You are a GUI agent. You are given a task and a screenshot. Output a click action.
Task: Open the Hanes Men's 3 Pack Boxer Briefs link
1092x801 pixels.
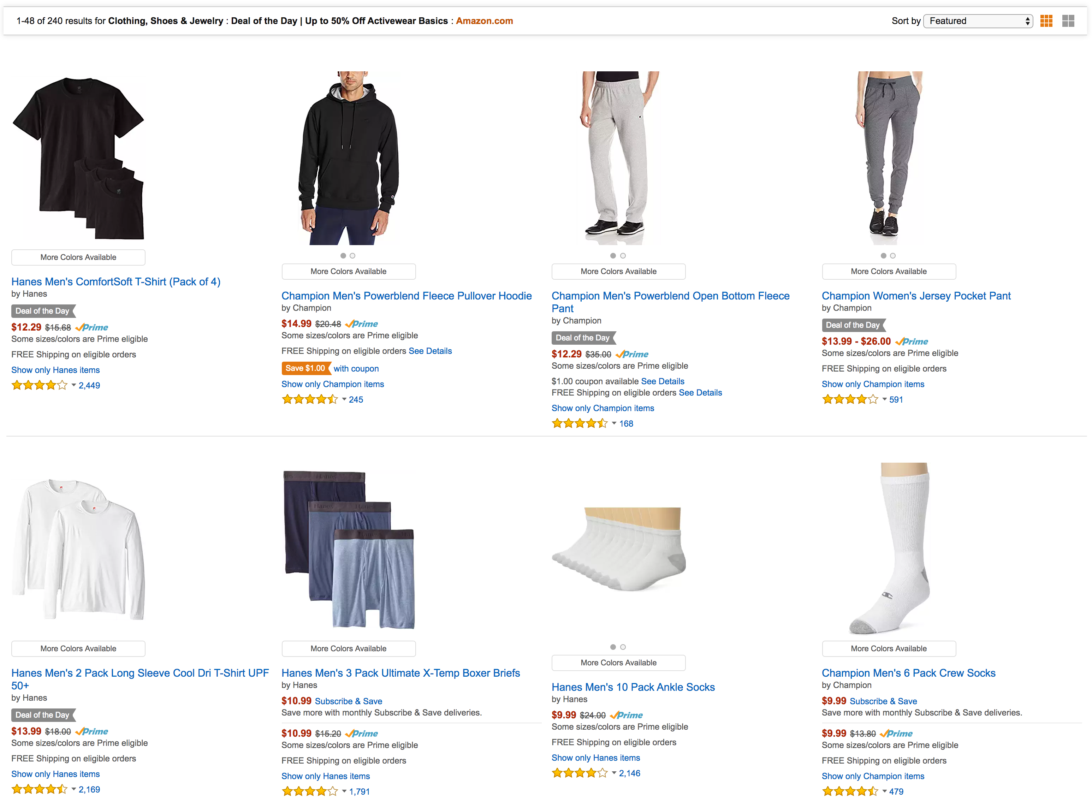(x=400, y=673)
